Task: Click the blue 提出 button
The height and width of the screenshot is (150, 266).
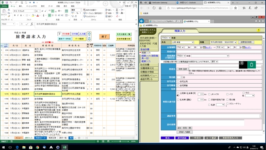Action: coord(167,138)
